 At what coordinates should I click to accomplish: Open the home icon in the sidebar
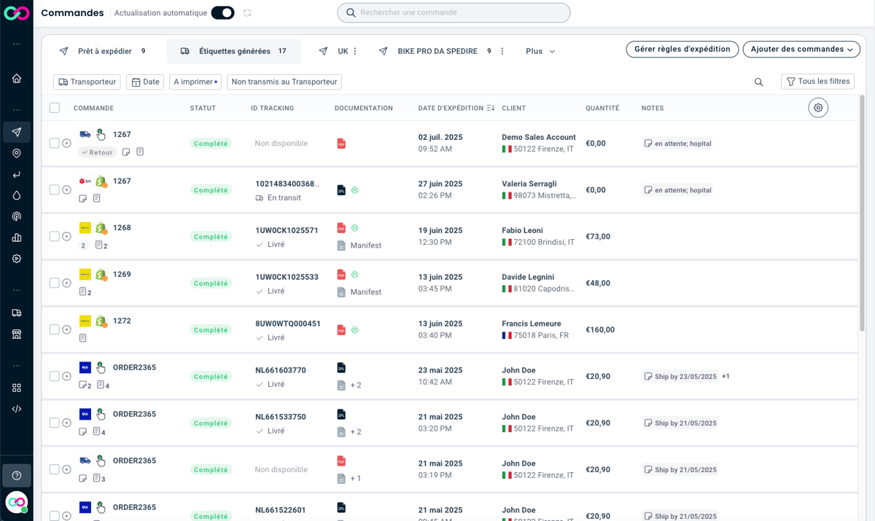[x=17, y=79]
